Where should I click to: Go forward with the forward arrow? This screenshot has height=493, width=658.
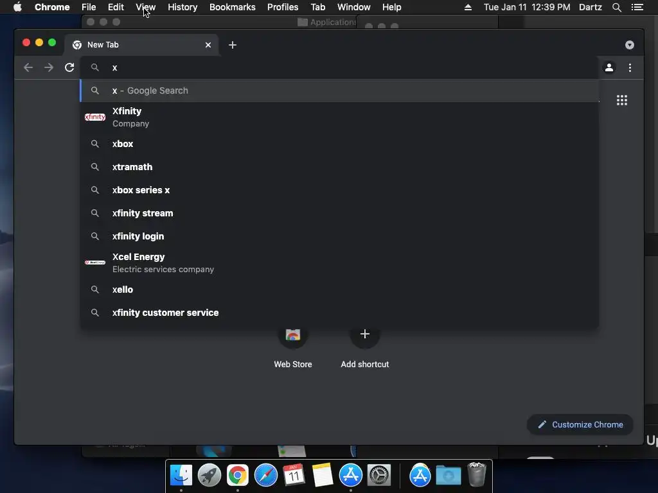(49, 67)
